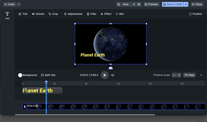Open the Adjustments panel

(x=73, y=14)
